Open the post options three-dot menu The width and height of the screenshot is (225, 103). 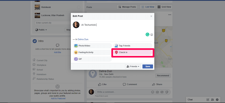click(170, 15)
